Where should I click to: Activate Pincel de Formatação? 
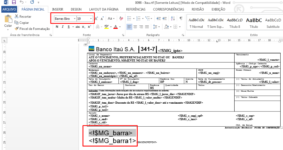(x=32, y=29)
